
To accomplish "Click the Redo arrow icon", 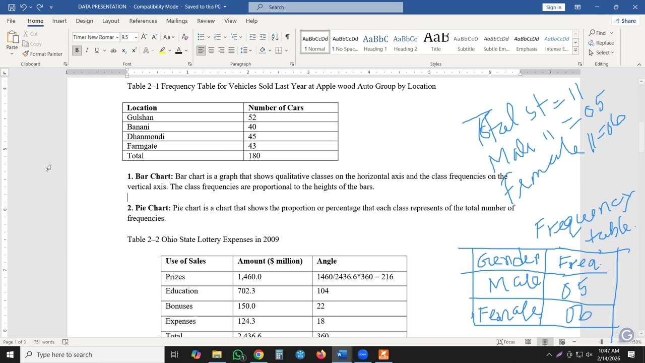I will (x=39, y=7).
